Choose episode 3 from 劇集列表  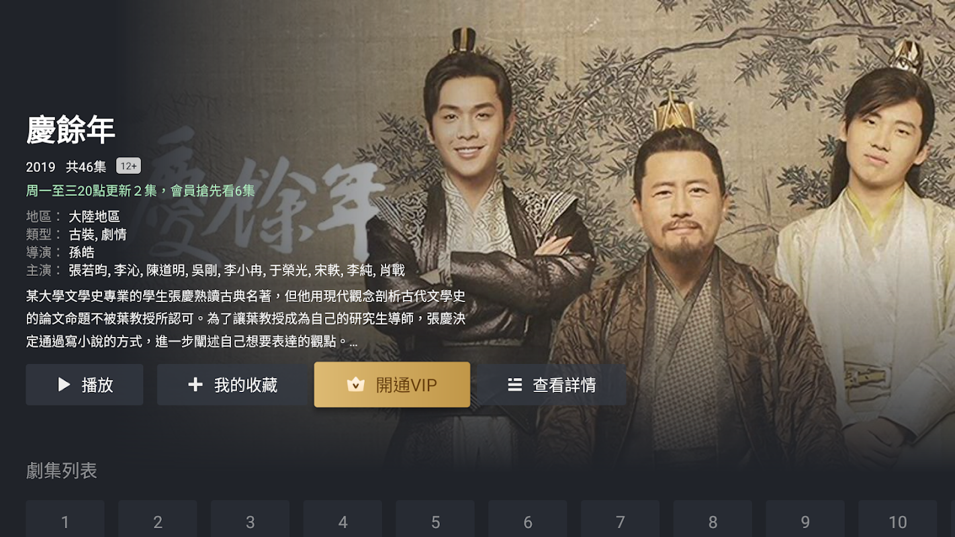coord(251,519)
